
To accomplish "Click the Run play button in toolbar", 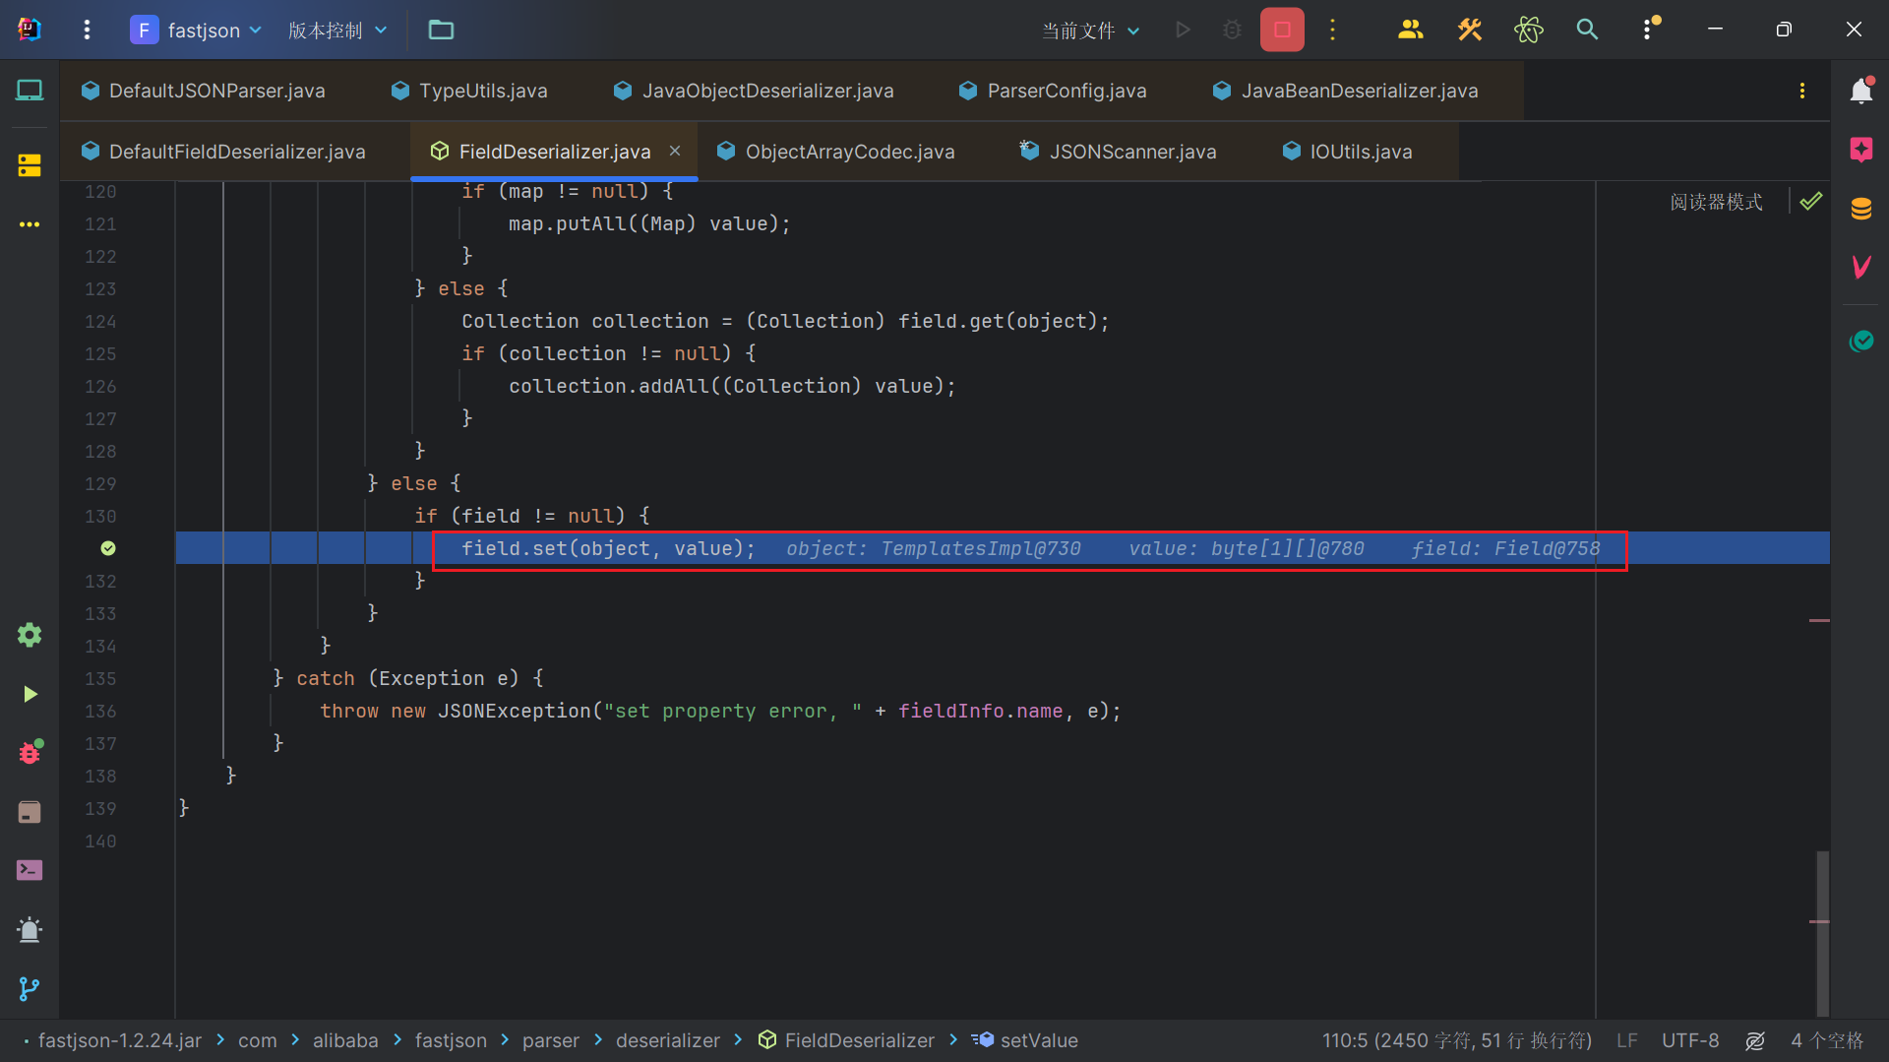I will tap(1184, 30).
